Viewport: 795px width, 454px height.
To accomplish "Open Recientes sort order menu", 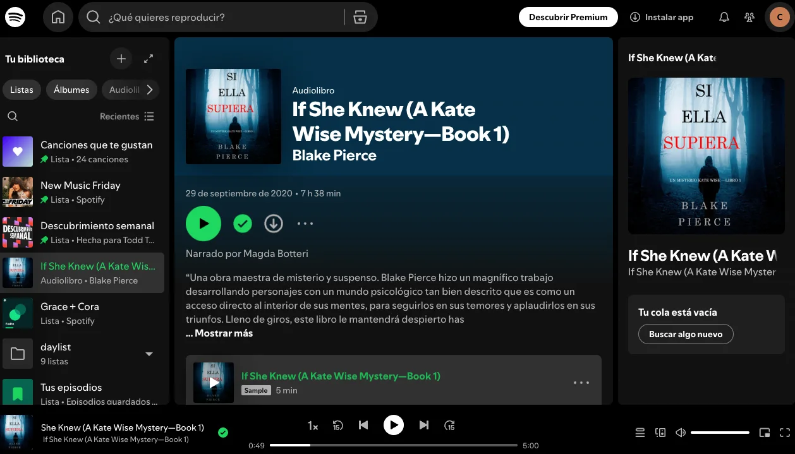I will coord(127,116).
